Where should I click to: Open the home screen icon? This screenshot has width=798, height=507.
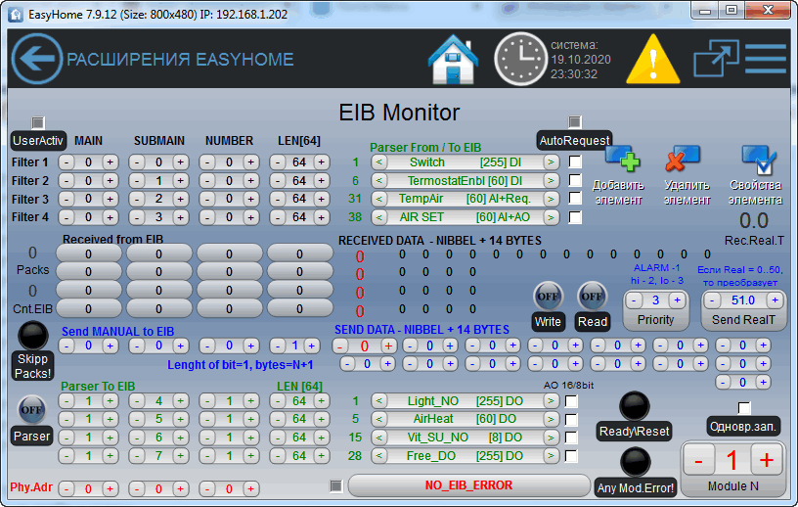point(454,60)
